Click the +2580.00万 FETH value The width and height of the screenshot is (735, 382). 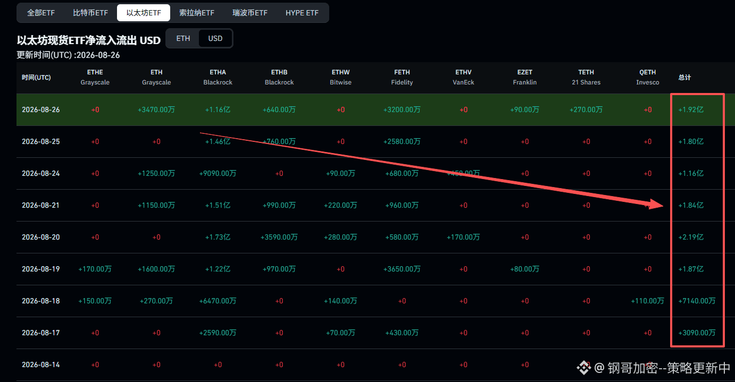(x=402, y=141)
